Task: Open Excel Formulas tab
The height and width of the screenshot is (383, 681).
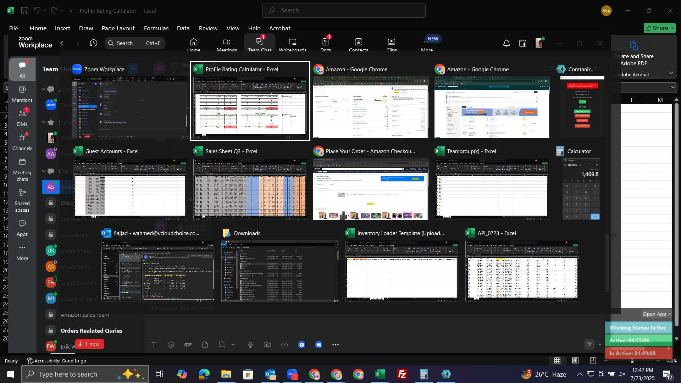Action: (x=156, y=28)
